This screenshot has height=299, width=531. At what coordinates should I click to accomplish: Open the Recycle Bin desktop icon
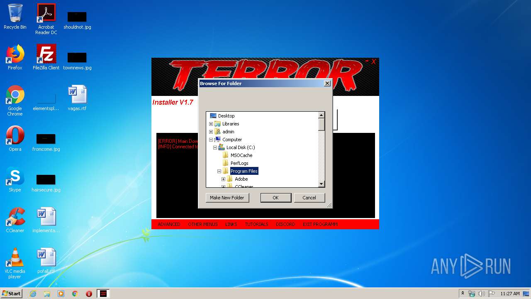[x=15, y=17]
